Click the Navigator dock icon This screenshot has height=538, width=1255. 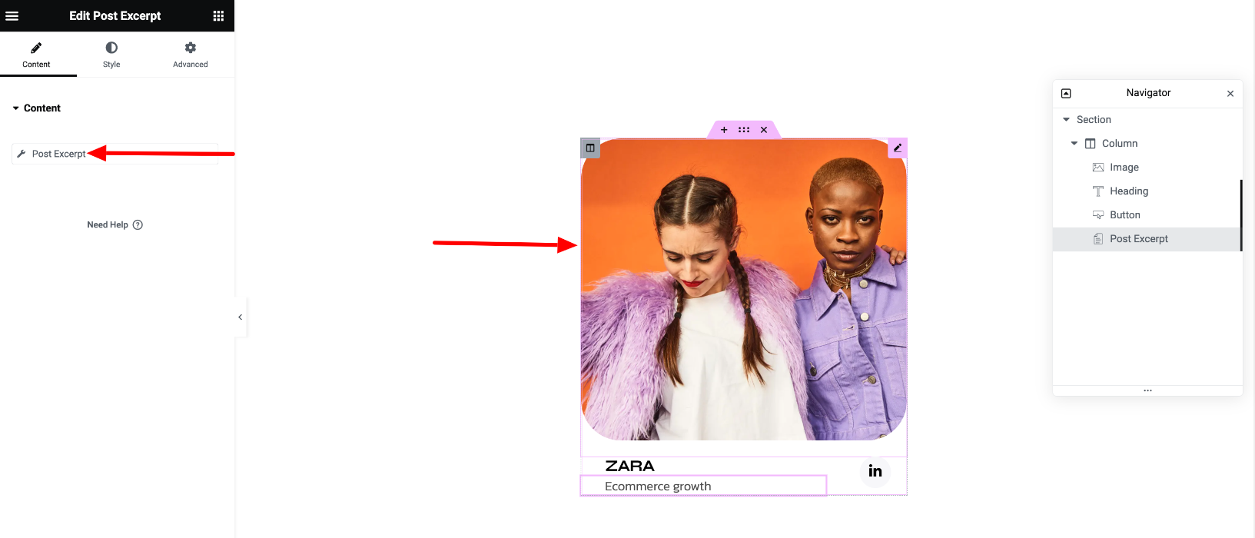[1066, 93]
